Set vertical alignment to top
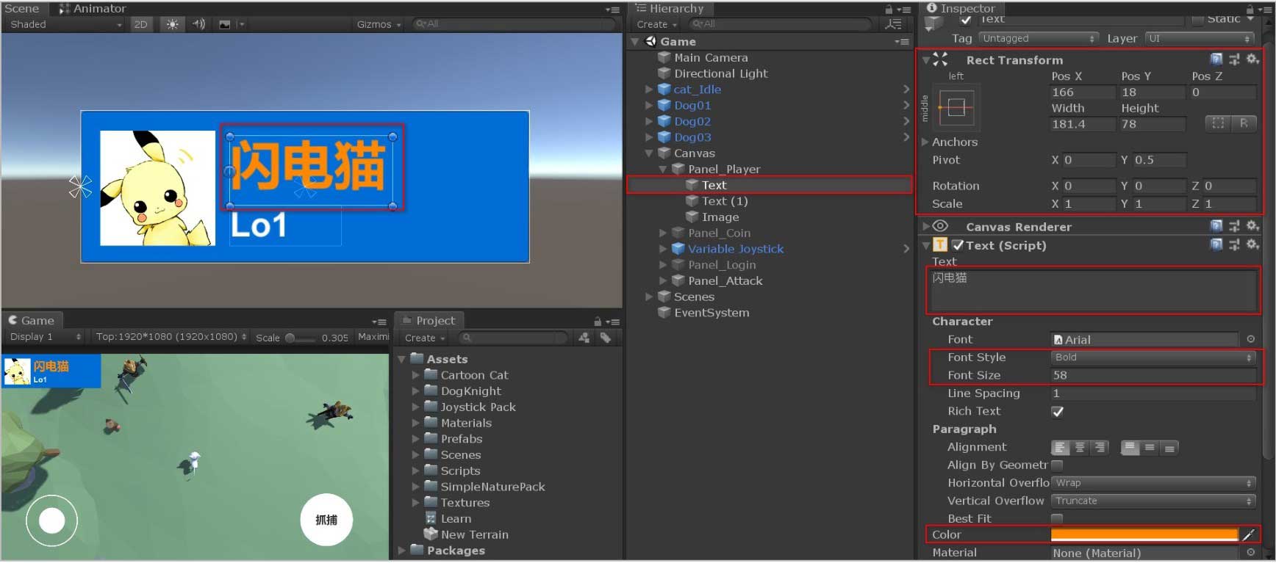The image size is (1276, 563). (1130, 447)
